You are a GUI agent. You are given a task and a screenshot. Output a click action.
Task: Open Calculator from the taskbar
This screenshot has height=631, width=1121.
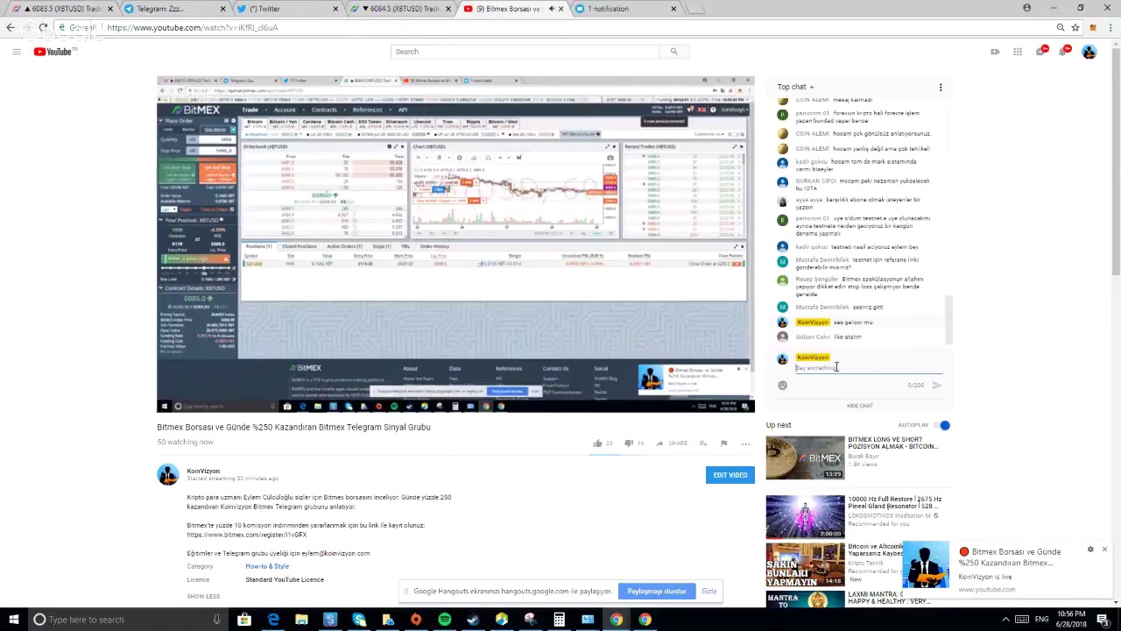tap(559, 620)
